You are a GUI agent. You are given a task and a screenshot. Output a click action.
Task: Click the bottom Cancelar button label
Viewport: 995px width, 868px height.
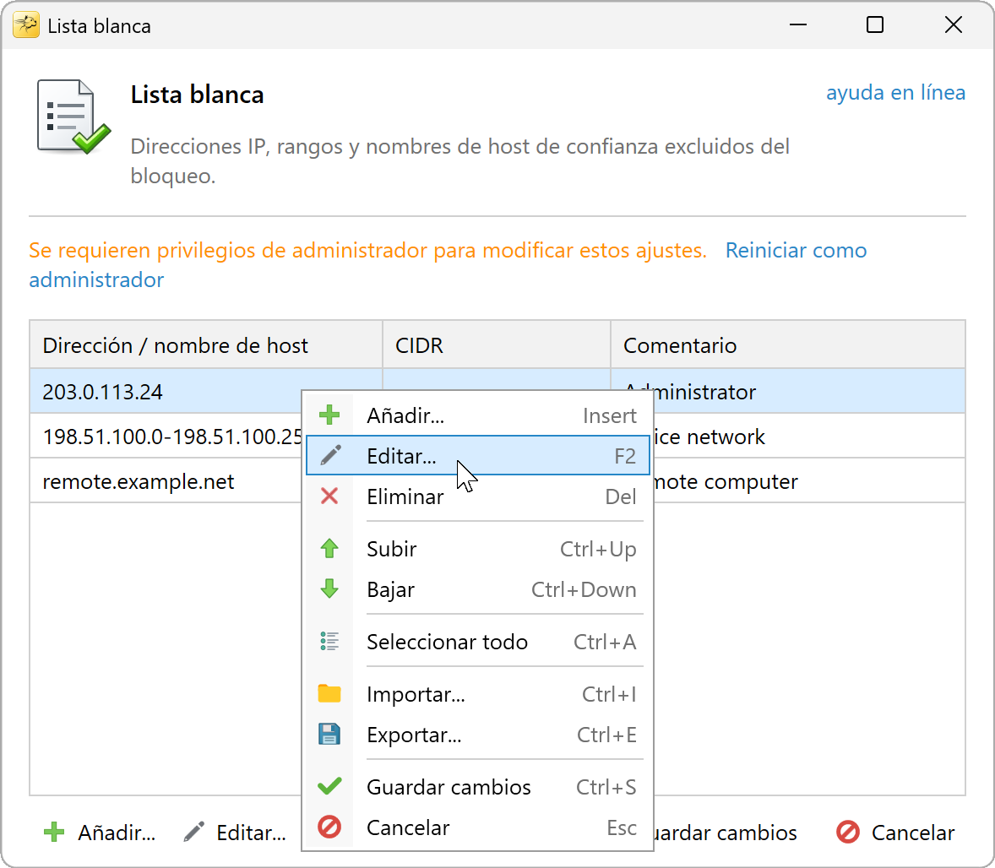pyautogui.click(x=912, y=832)
